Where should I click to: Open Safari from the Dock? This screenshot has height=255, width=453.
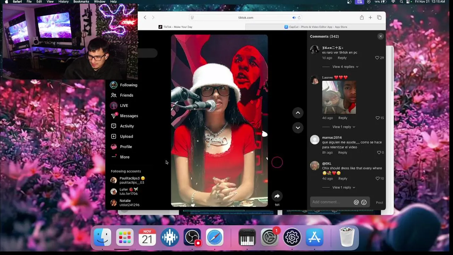(215, 237)
